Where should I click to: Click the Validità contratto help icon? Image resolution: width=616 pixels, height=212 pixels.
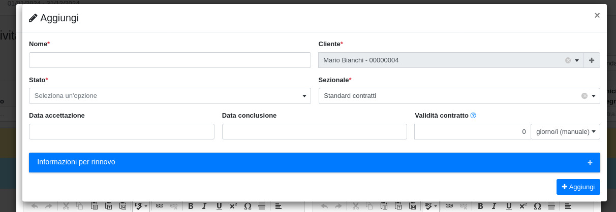473,116
